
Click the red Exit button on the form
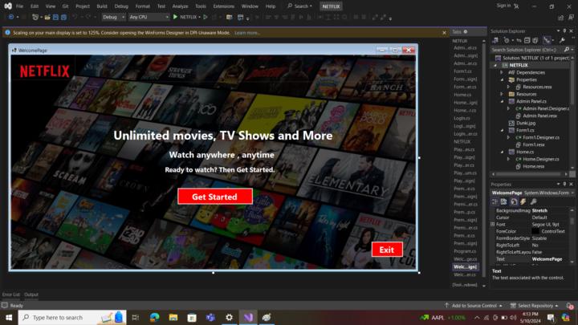pos(387,250)
